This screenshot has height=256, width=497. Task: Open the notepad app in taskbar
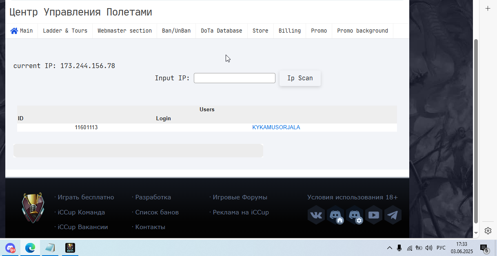pyautogui.click(x=50, y=248)
